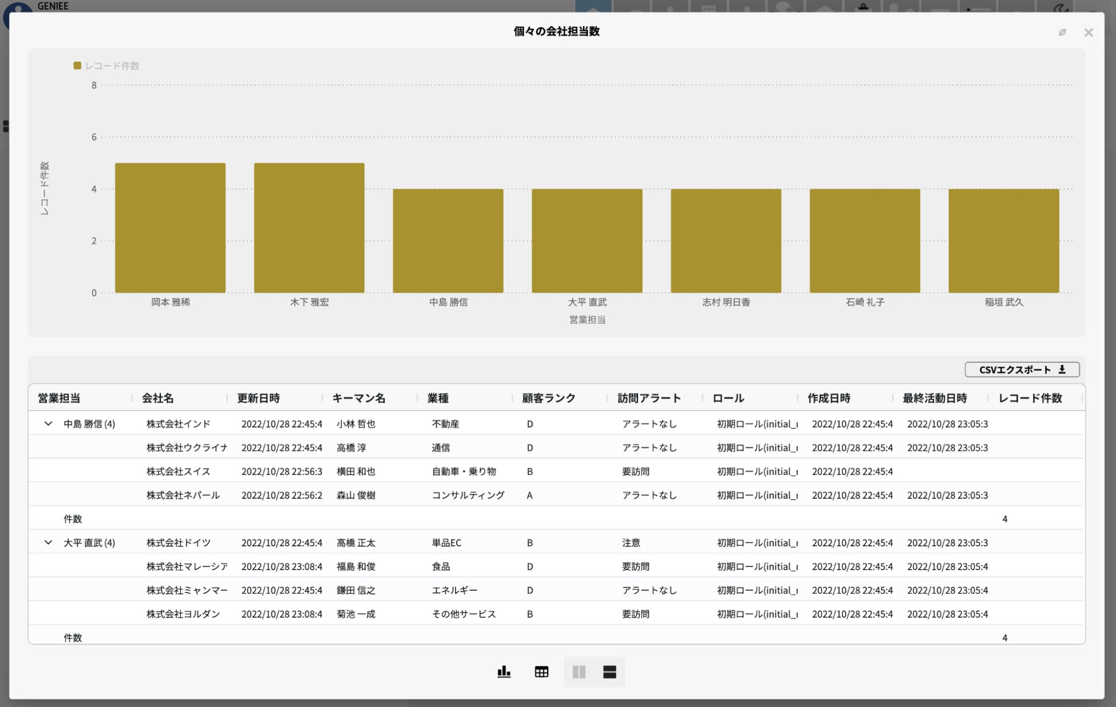1116x707 pixels.
Task: Select side-by-side split layout
Action: pos(579,672)
